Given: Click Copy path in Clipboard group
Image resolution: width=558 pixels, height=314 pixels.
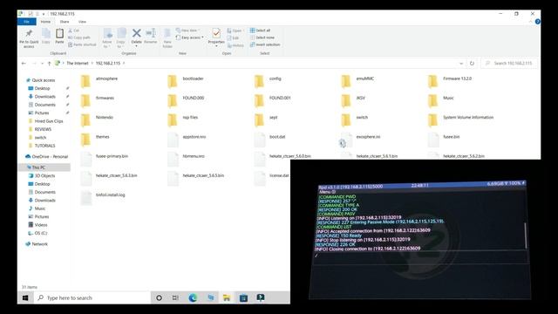Looking at the screenshot, I should (79, 38).
